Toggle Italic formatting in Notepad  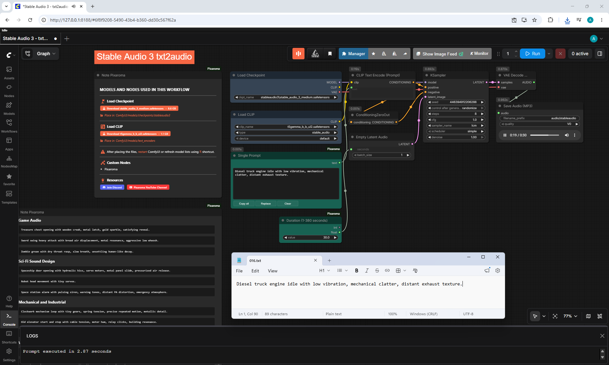367,270
